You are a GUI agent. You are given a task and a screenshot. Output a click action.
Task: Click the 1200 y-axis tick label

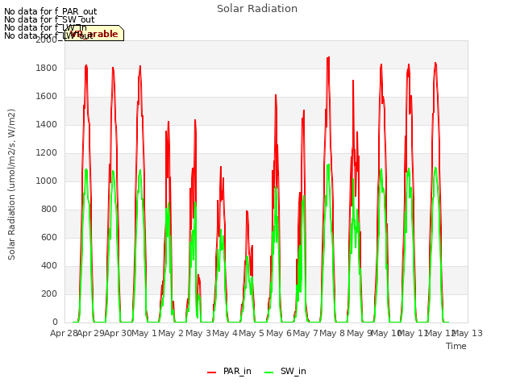click(47, 152)
